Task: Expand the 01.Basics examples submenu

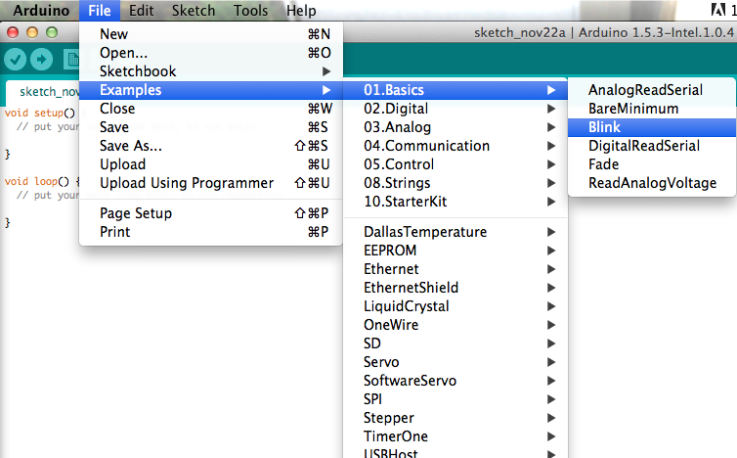Action: point(455,90)
